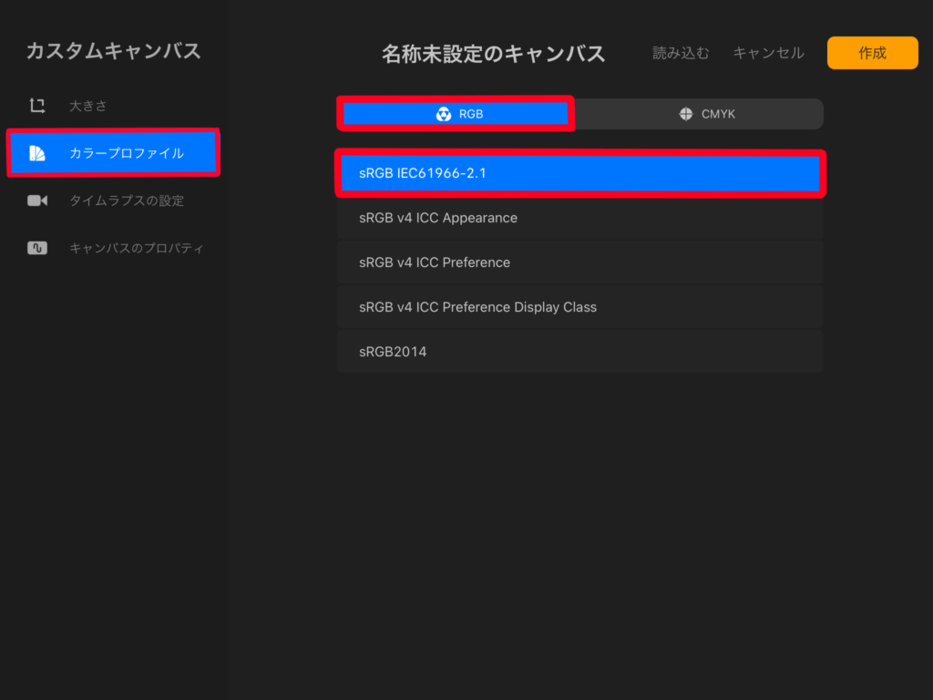Click the canvas properties icon
This screenshot has width=933, height=700.
tap(36, 248)
